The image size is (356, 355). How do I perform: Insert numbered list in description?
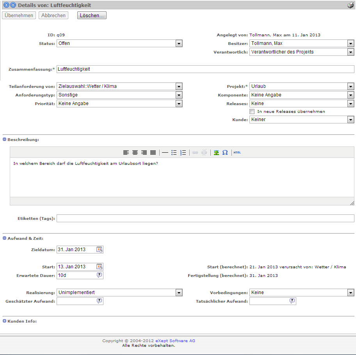tap(183, 152)
